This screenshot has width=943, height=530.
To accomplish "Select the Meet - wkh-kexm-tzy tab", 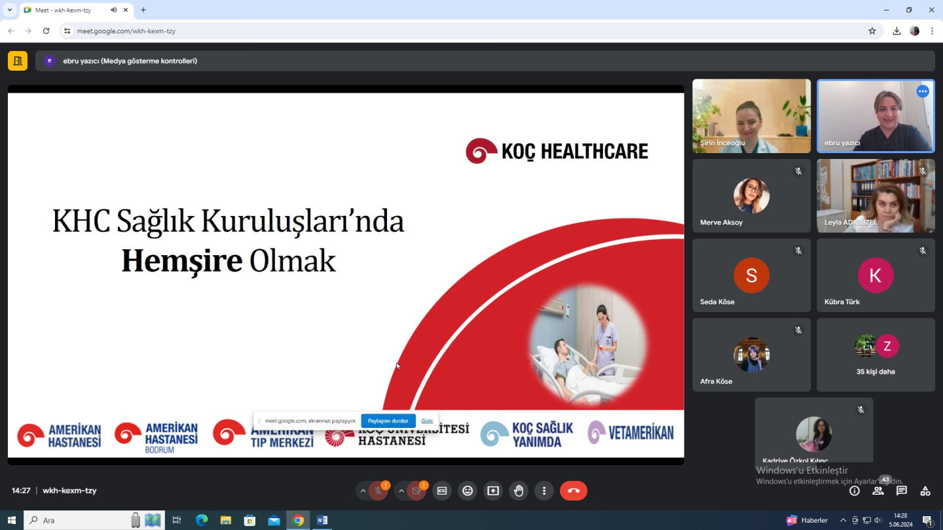I will pyautogui.click(x=77, y=10).
